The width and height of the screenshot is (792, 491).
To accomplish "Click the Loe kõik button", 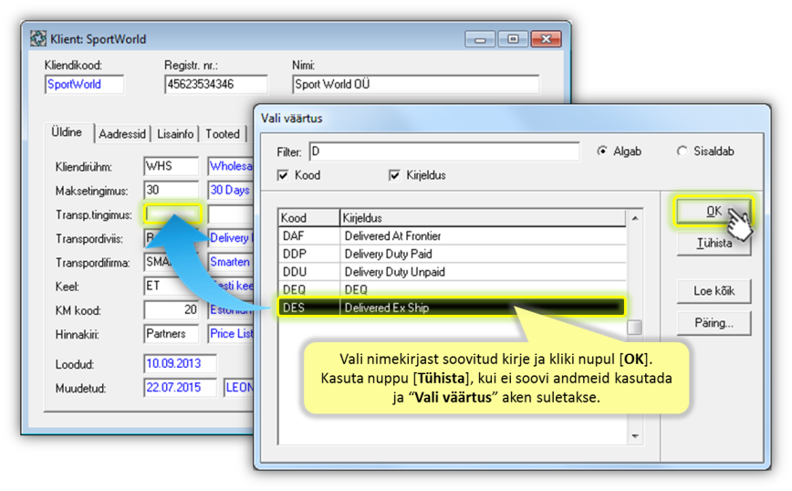I will tap(714, 292).
